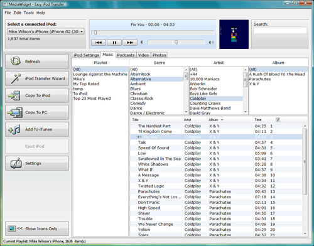Switch to Video tab
314x246 pixels.
click(x=143, y=55)
